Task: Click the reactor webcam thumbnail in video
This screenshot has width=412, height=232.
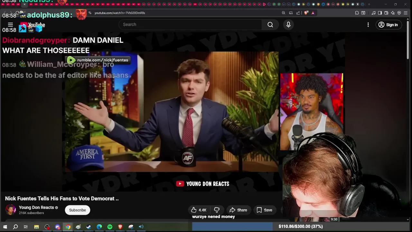Action: (x=312, y=111)
